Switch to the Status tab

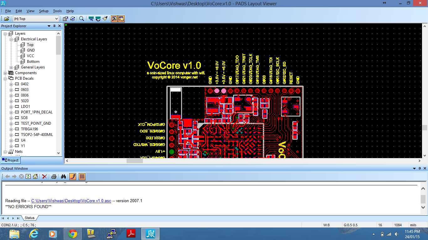pyautogui.click(x=30, y=218)
